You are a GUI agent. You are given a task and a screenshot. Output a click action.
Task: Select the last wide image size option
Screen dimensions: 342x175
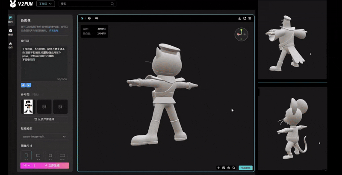pyautogui.click(x=62, y=156)
